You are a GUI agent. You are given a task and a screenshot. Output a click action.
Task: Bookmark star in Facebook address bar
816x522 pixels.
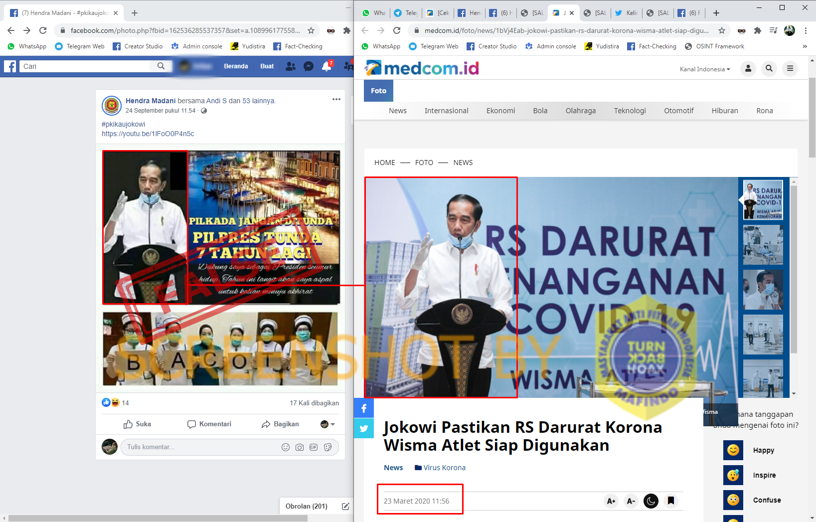click(x=311, y=30)
